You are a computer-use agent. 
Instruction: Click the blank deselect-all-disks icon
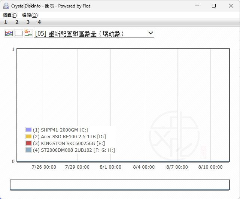click(x=19, y=33)
